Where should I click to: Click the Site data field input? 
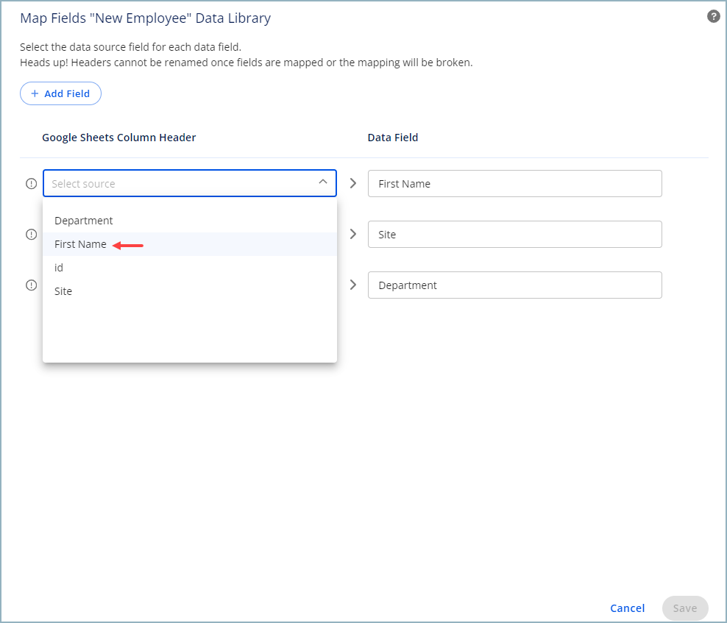coord(514,235)
